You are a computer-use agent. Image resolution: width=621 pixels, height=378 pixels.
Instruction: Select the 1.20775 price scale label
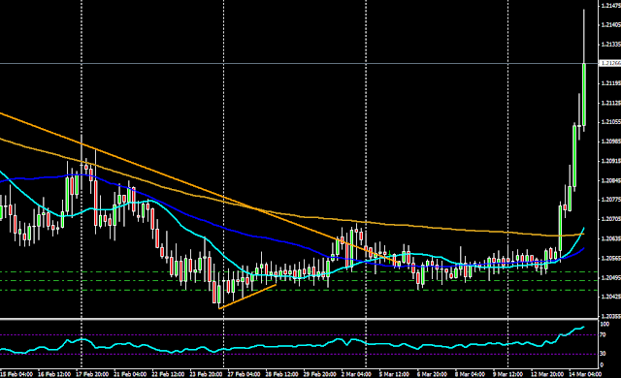point(610,200)
